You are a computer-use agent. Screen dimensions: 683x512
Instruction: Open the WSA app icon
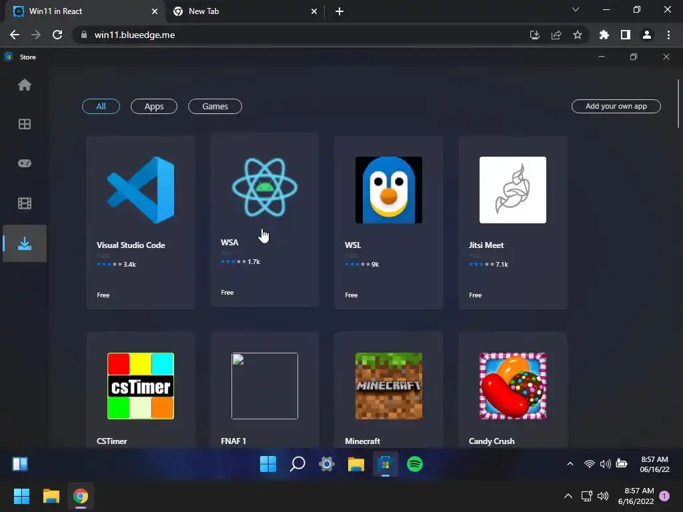265,187
